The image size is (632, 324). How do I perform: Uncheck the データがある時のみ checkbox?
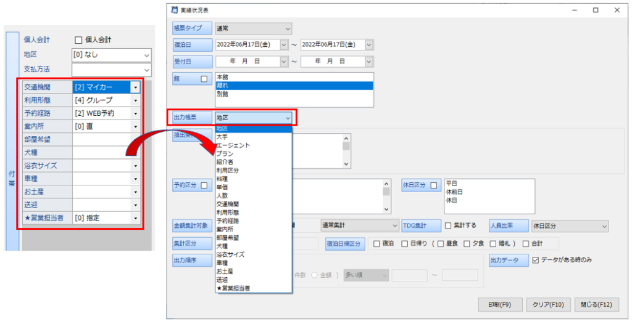coord(535,260)
